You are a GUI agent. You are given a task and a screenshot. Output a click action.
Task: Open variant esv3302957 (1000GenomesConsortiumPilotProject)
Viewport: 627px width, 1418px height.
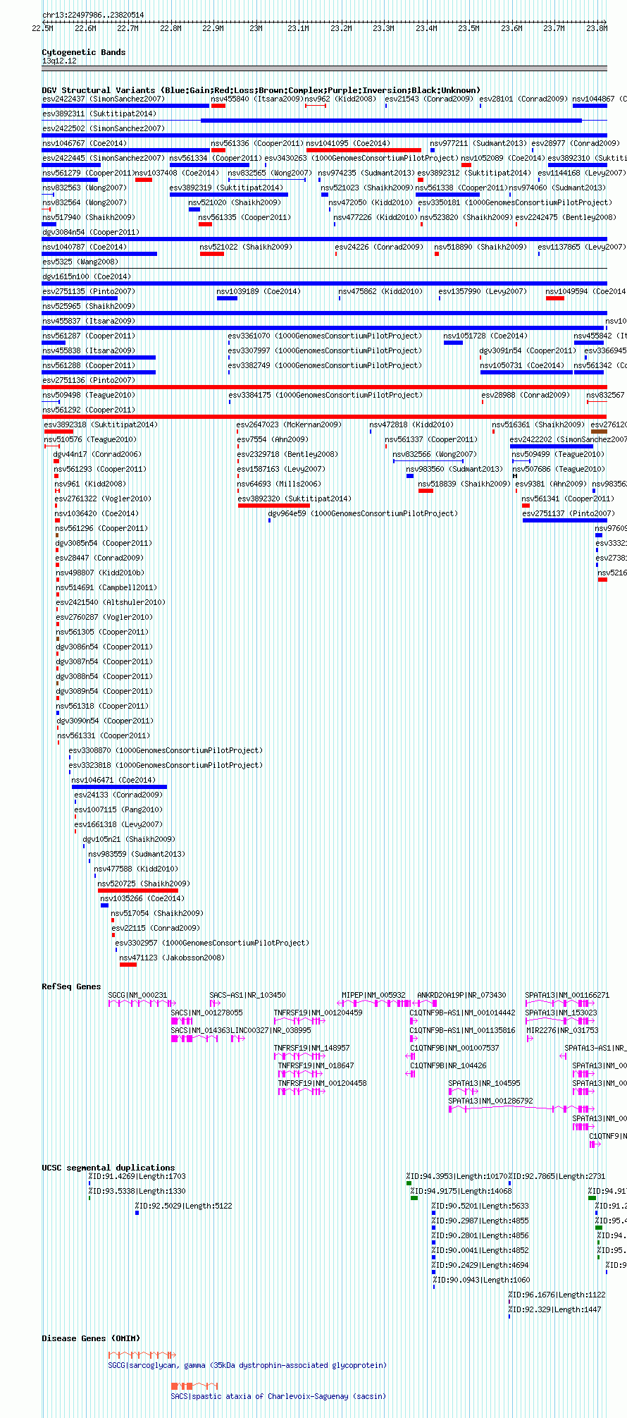[x=212, y=943]
